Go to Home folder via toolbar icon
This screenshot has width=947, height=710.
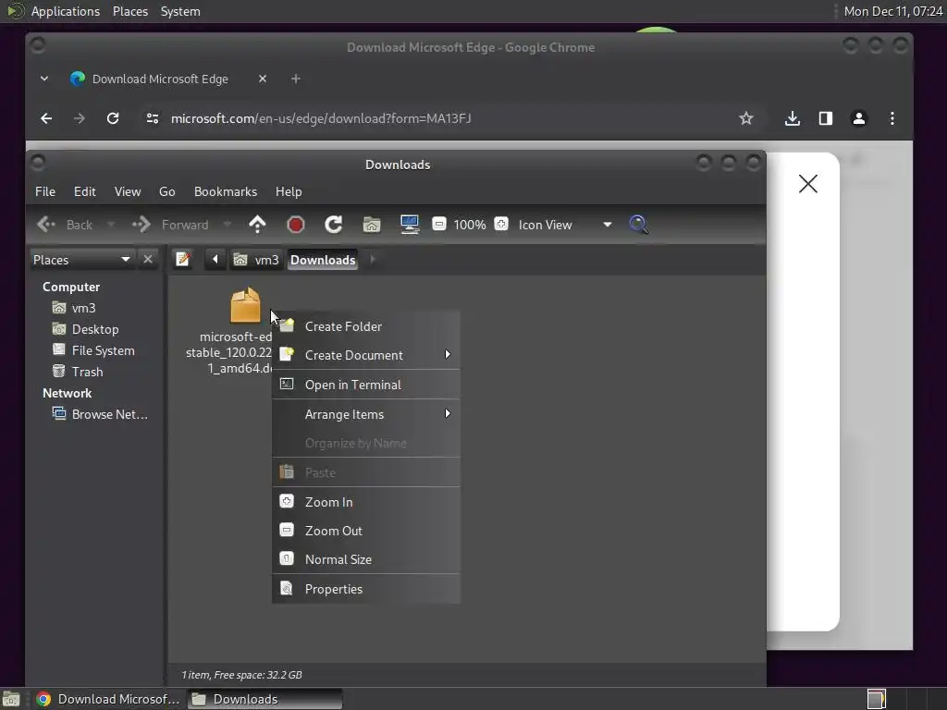372,225
